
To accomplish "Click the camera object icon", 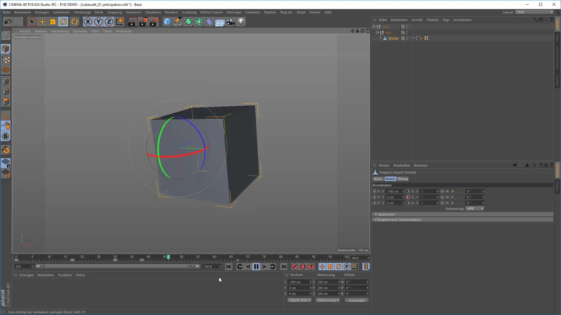I will [231, 22].
